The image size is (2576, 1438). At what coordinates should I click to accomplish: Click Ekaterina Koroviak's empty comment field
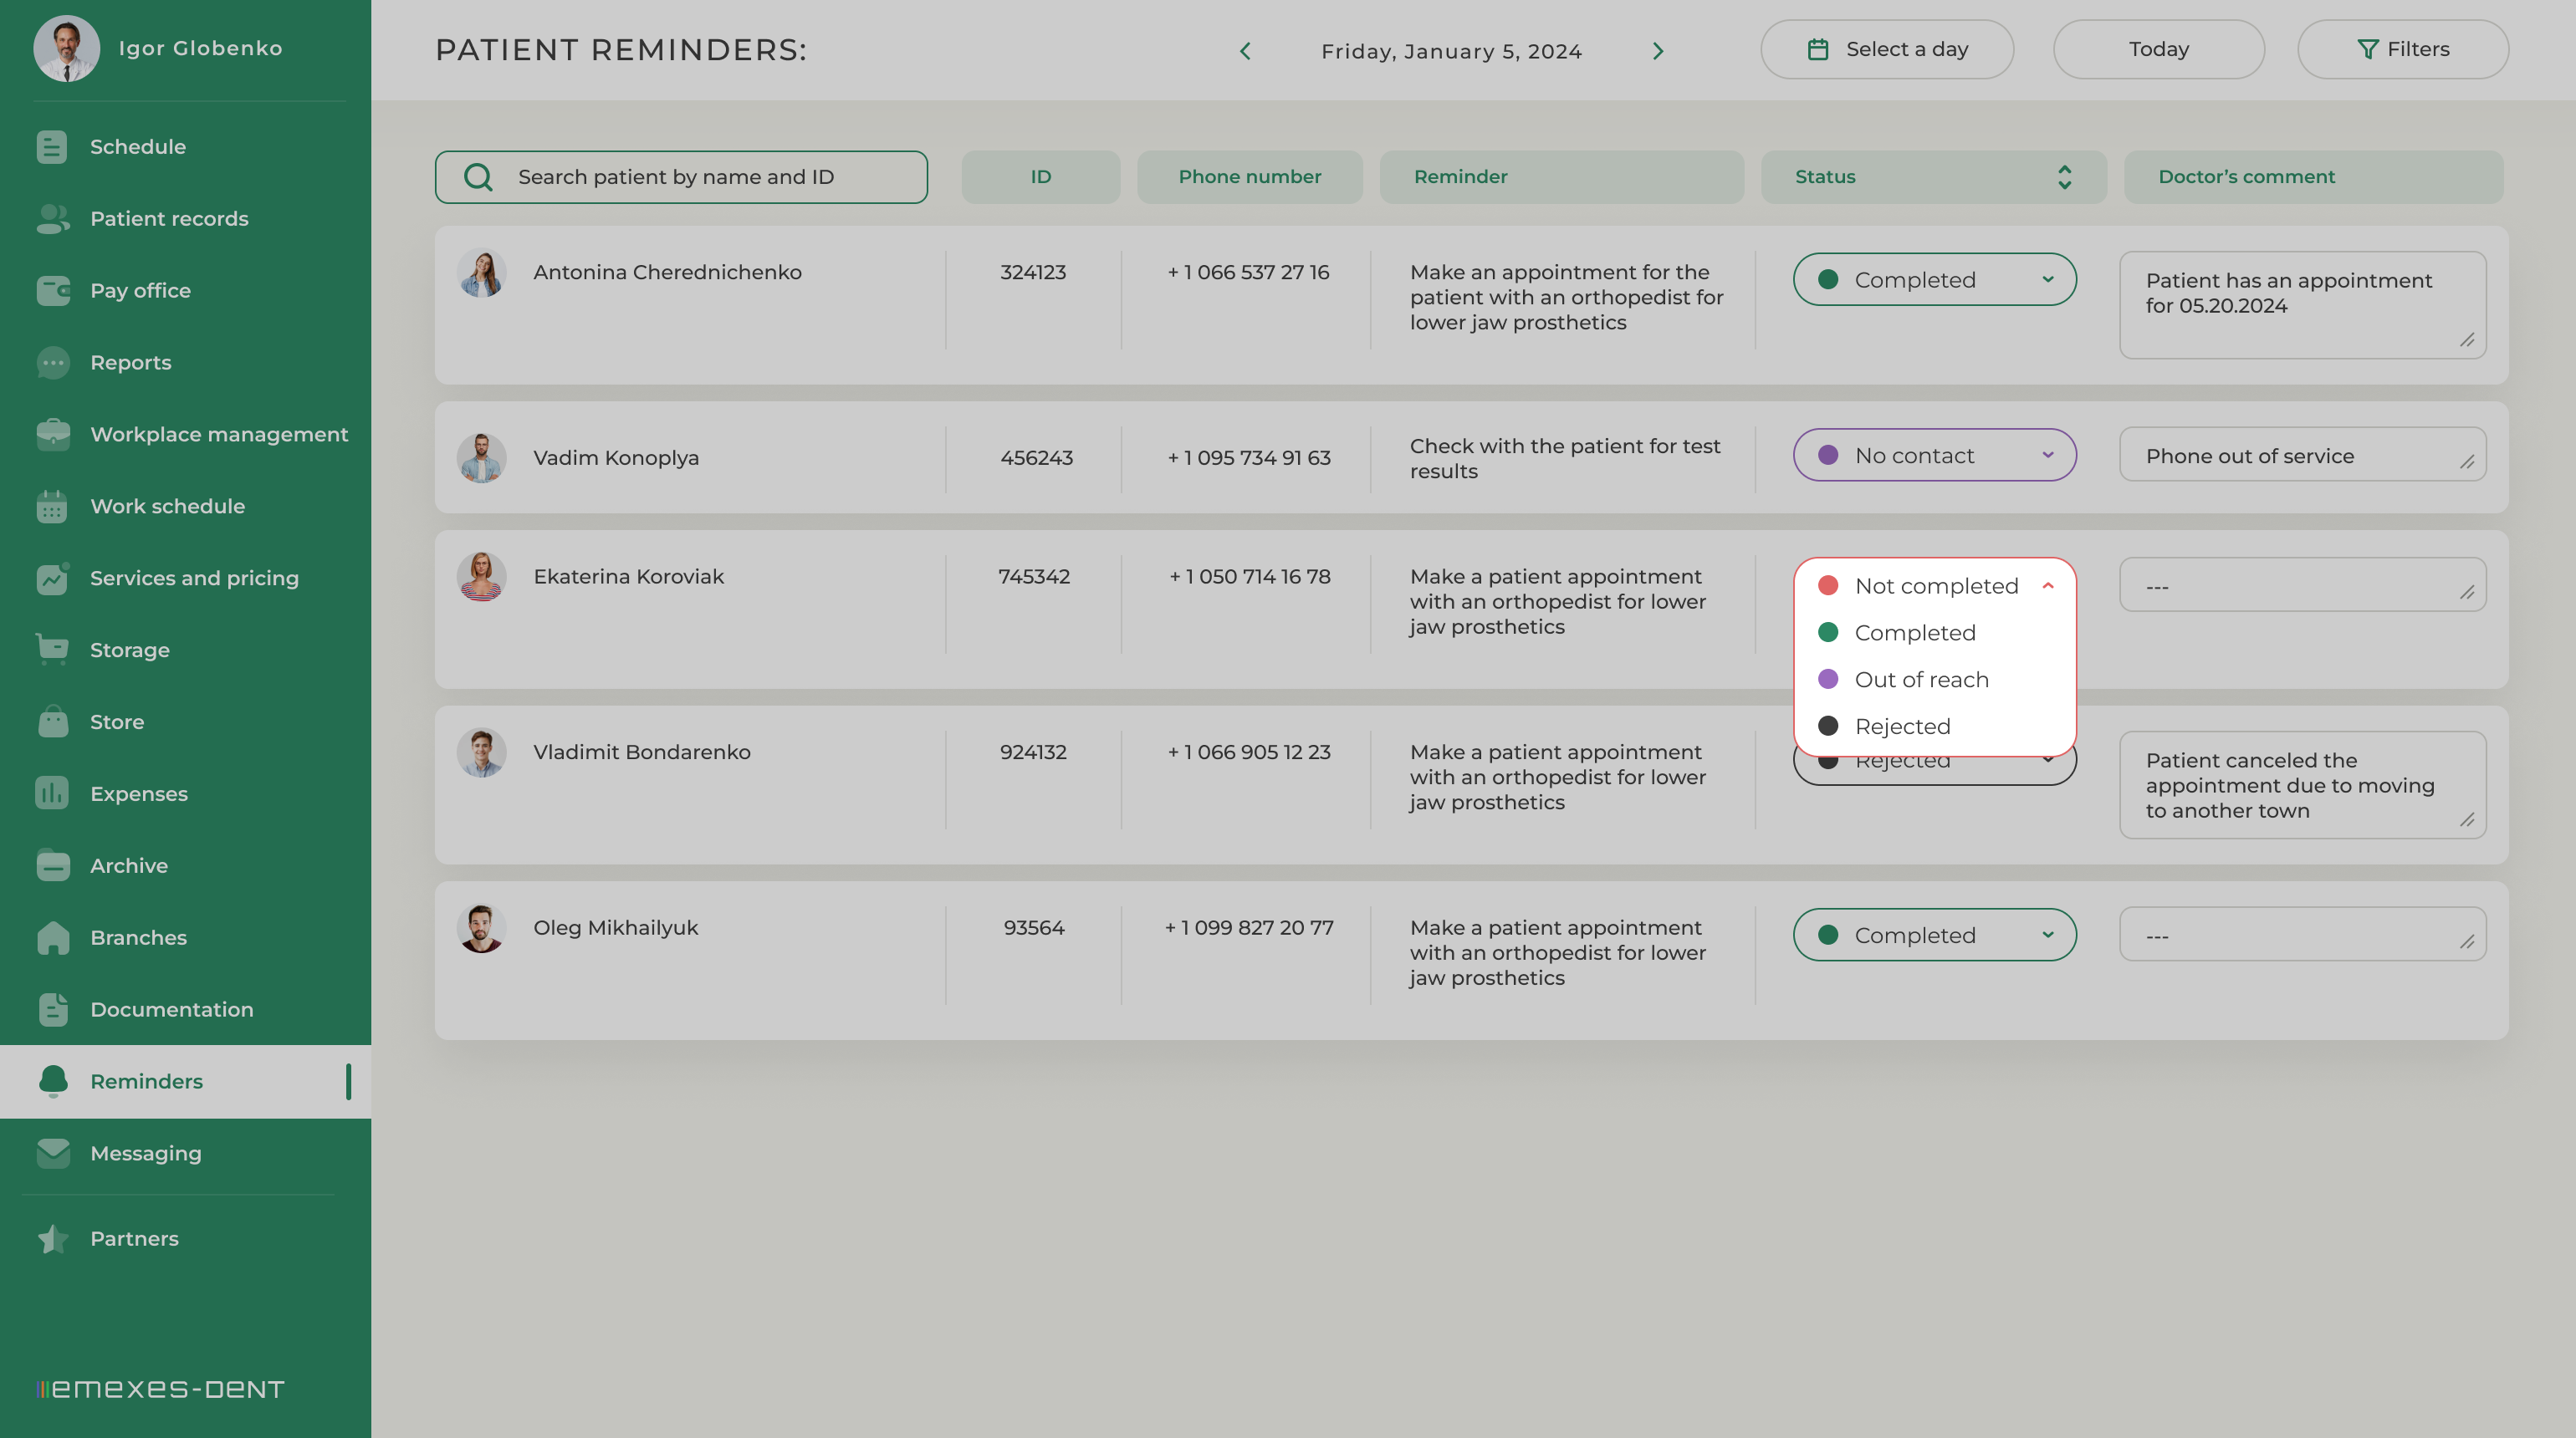click(x=2302, y=584)
